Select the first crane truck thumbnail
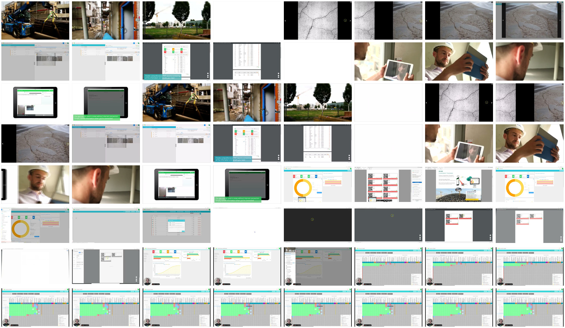Viewport: 565px width, 328px height. pyautogui.click(x=35, y=20)
